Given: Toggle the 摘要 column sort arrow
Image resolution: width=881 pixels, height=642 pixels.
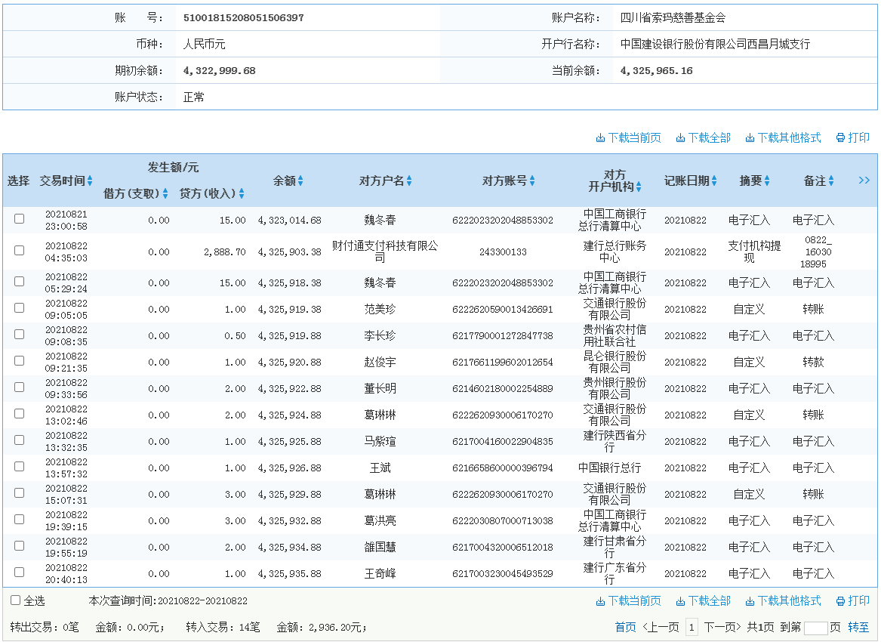Looking at the screenshot, I should click(769, 181).
